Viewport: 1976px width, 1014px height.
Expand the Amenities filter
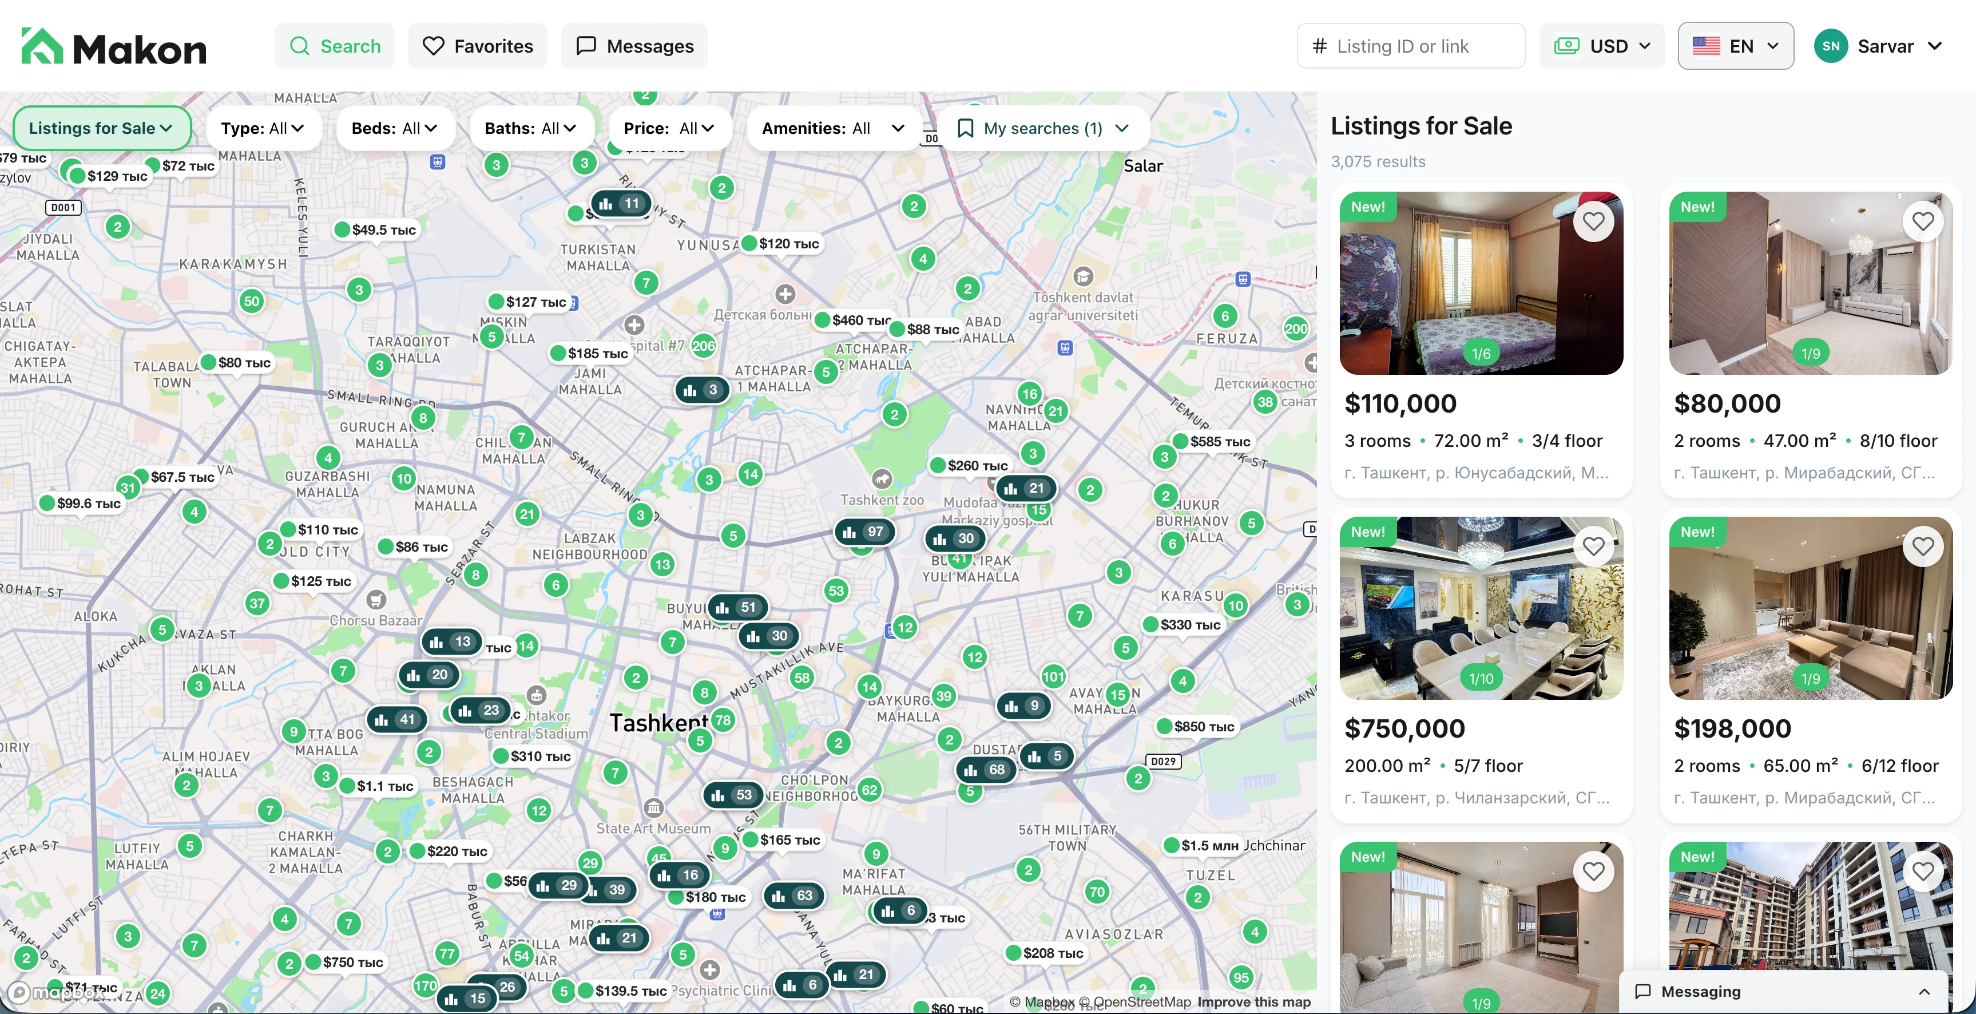834,128
